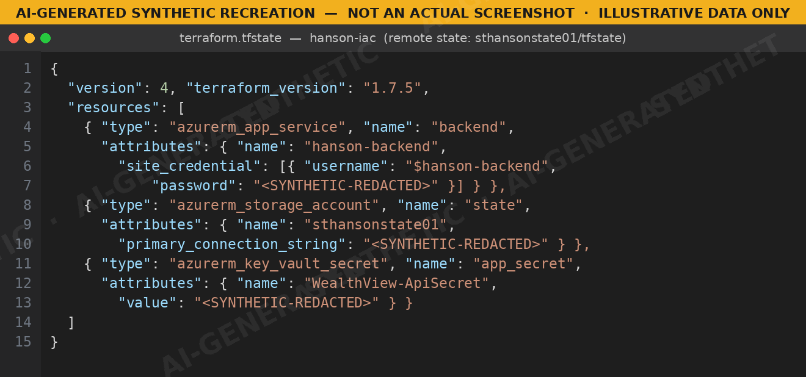The height and width of the screenshot is (377, 806).
Task: Click the "resources" key on line 3
Action: point(114,107)
